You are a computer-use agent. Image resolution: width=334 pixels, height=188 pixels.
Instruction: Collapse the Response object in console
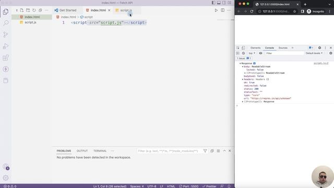240,63
